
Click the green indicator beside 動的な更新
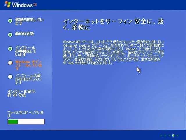10,35
